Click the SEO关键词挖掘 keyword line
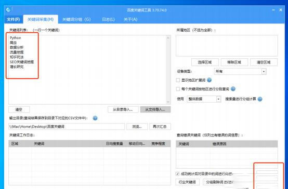288x189 pixels. pos(22,62)
